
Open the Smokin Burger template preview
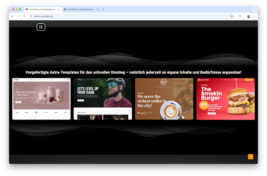(226, 99)
